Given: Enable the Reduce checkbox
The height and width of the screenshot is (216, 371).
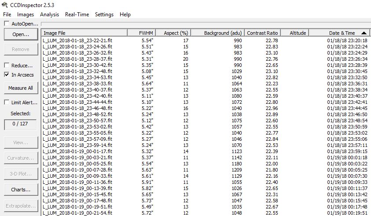Looking at the screenshot, I should pos(7,66).
